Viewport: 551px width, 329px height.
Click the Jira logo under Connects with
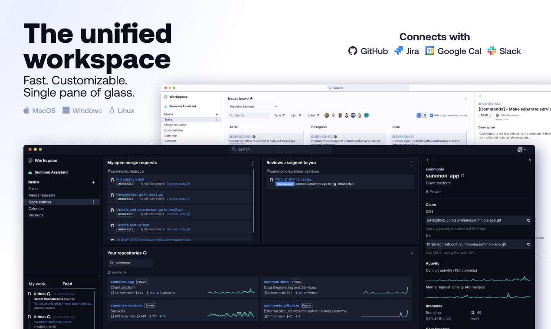coord(398,51)
